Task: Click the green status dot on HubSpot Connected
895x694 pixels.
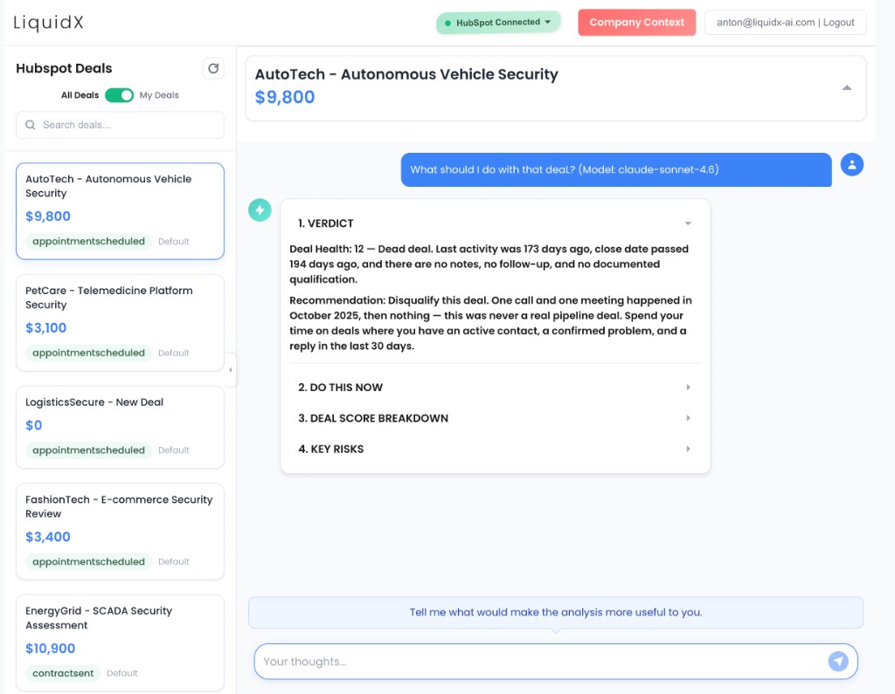Action: [447, 22]
